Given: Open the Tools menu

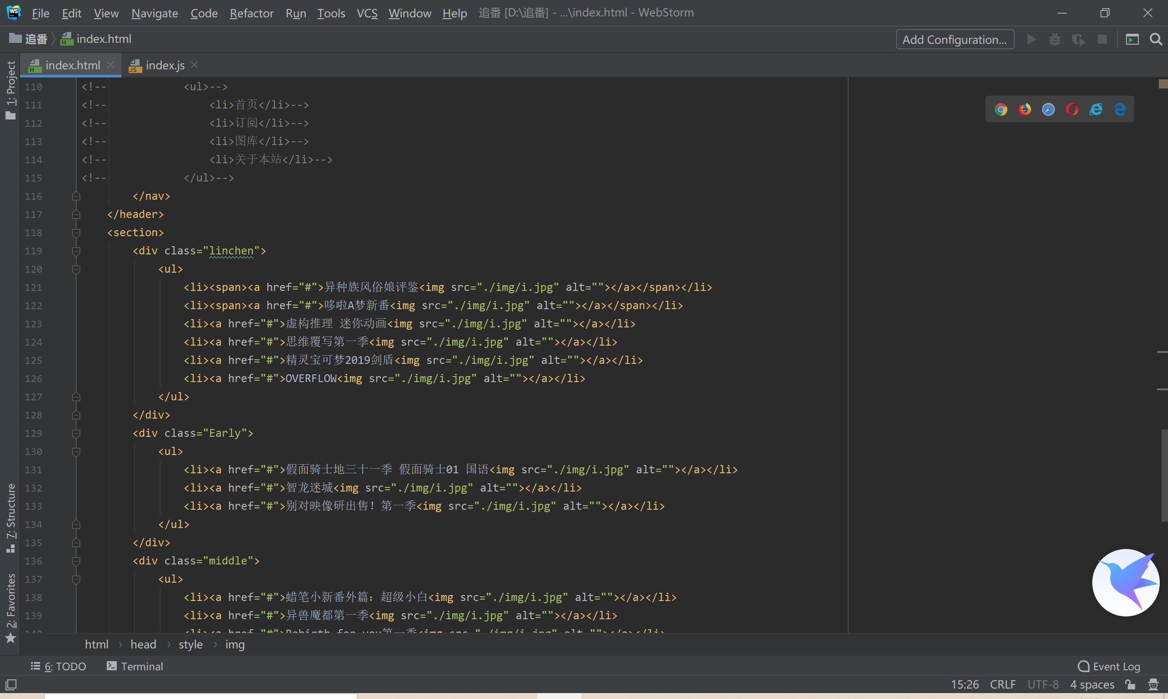Looking at the screenshot, I should pyautogui.click(x=331, y=13).
